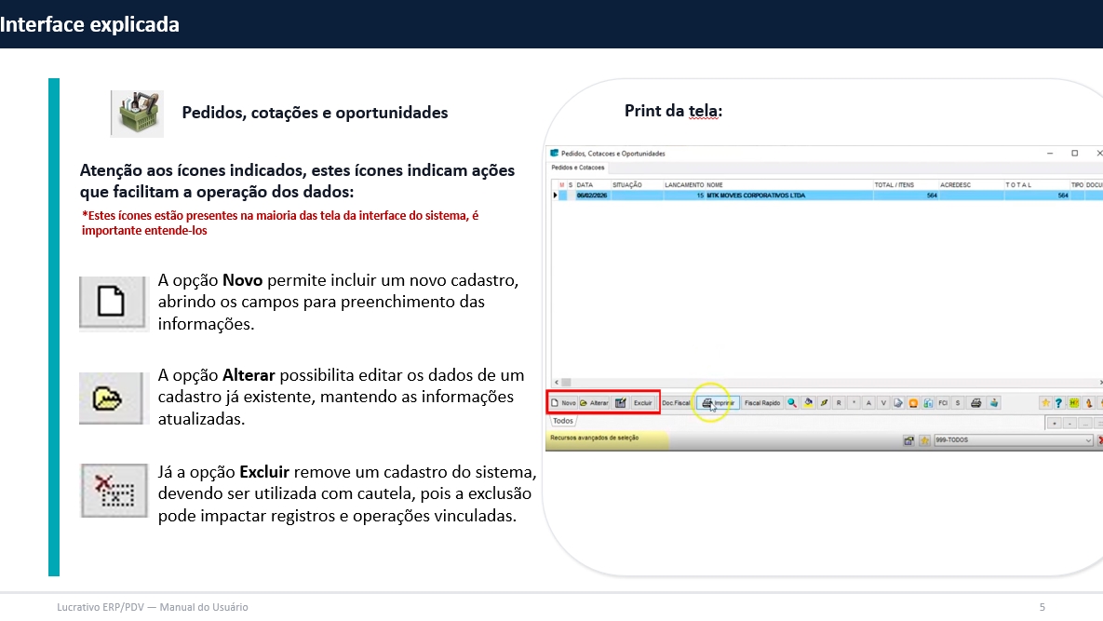The width and height of the screenshot is (1103, 621).
Task: Click the R toolbar button
Action: 839,403
